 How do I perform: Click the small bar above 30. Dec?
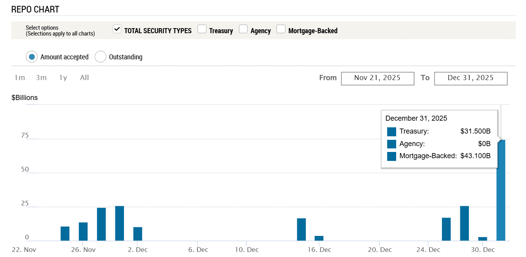pos(483,239)
